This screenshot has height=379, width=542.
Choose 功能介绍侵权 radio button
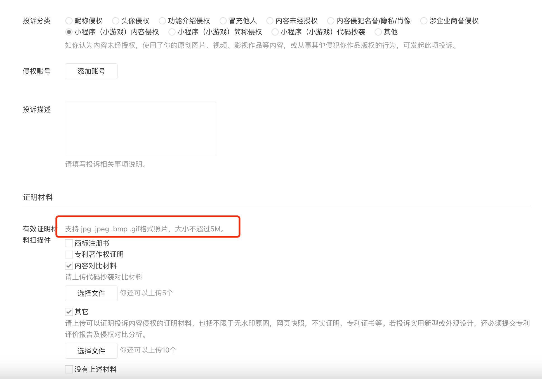pyautogui.click(x=162, y=21)
